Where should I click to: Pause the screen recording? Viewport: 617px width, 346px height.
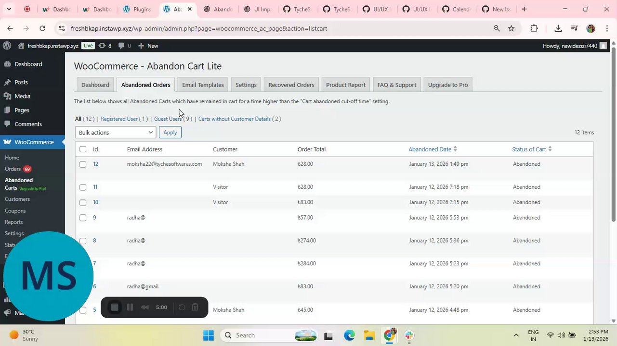coord(130,308)
